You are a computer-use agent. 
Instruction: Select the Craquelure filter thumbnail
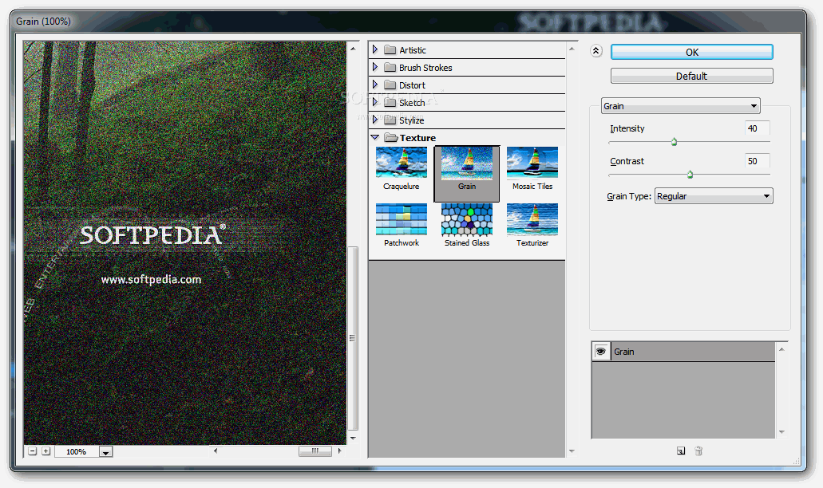pyautogui.click(x=402, y=169)
